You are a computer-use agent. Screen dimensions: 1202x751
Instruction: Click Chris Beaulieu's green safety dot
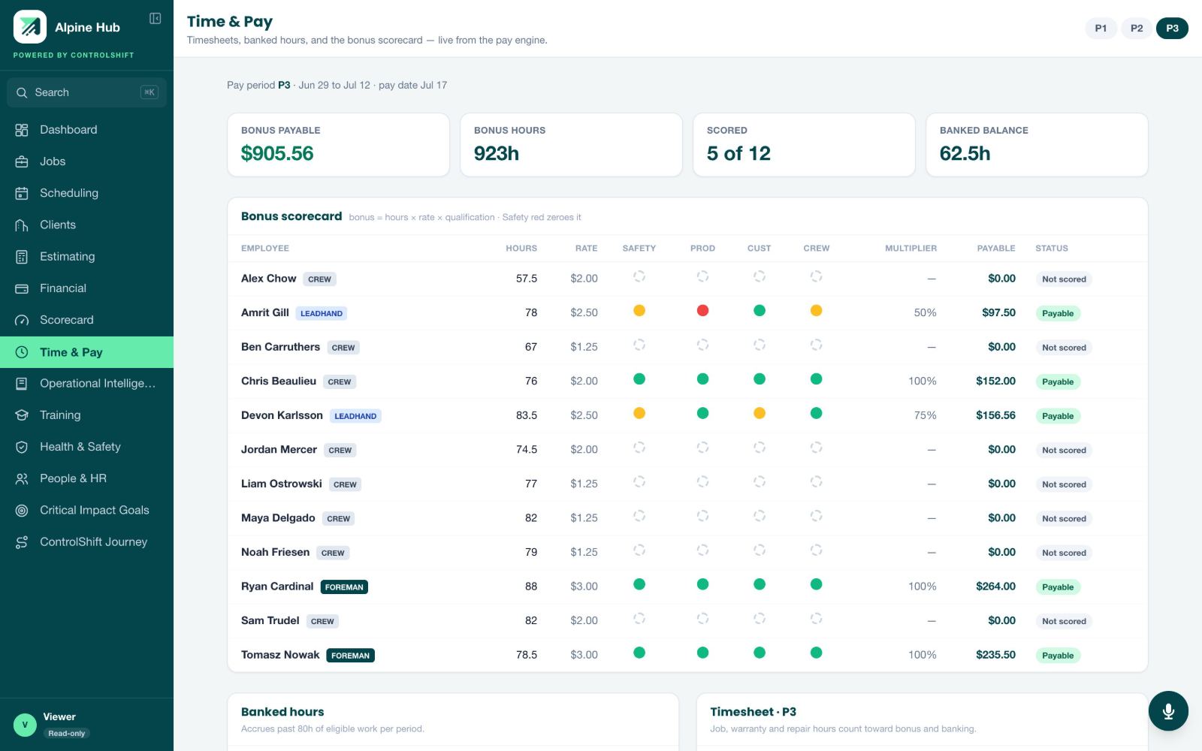tap(639, 379)
